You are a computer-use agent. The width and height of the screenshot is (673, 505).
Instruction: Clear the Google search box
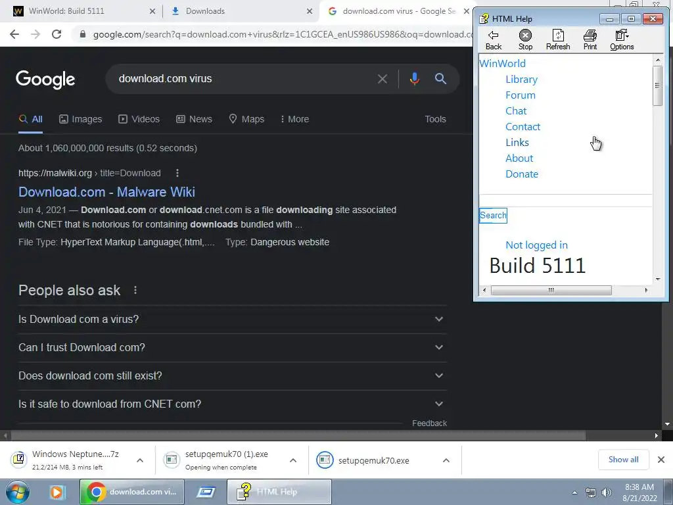tap(383, 79)
